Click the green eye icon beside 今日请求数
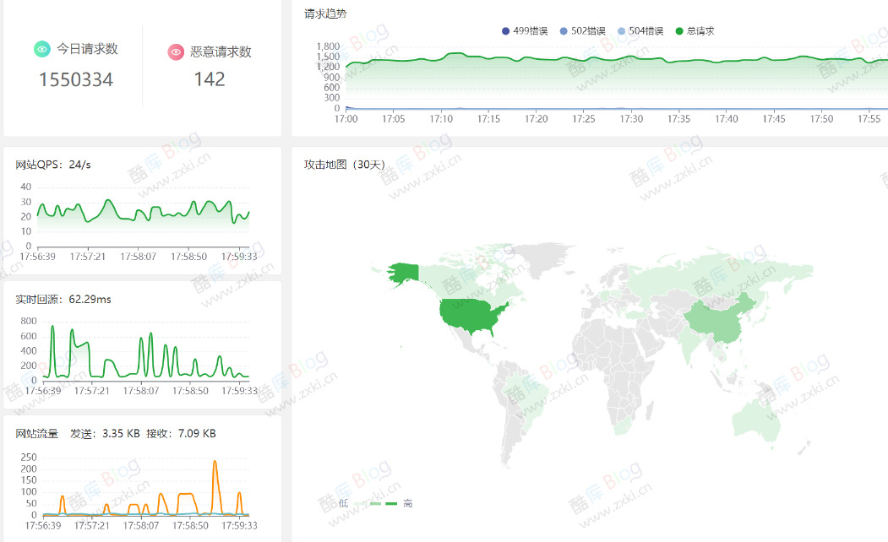 pos(42,49)
